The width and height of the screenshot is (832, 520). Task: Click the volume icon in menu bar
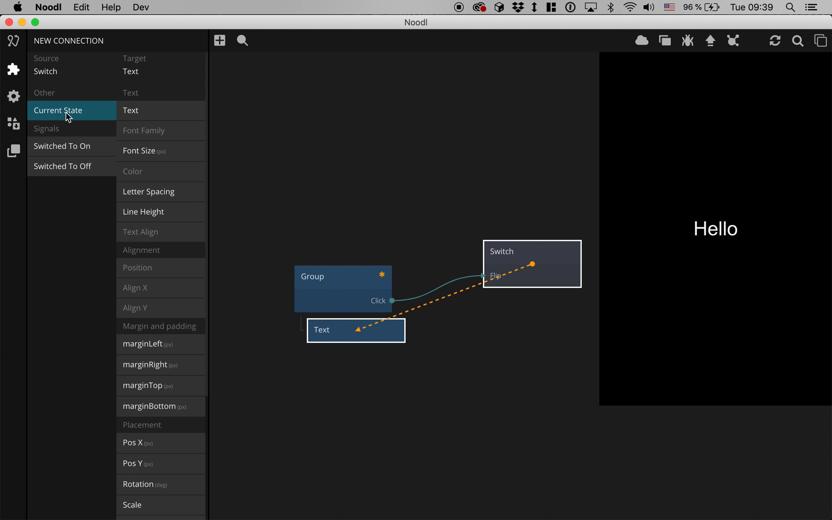pos(649,7)
